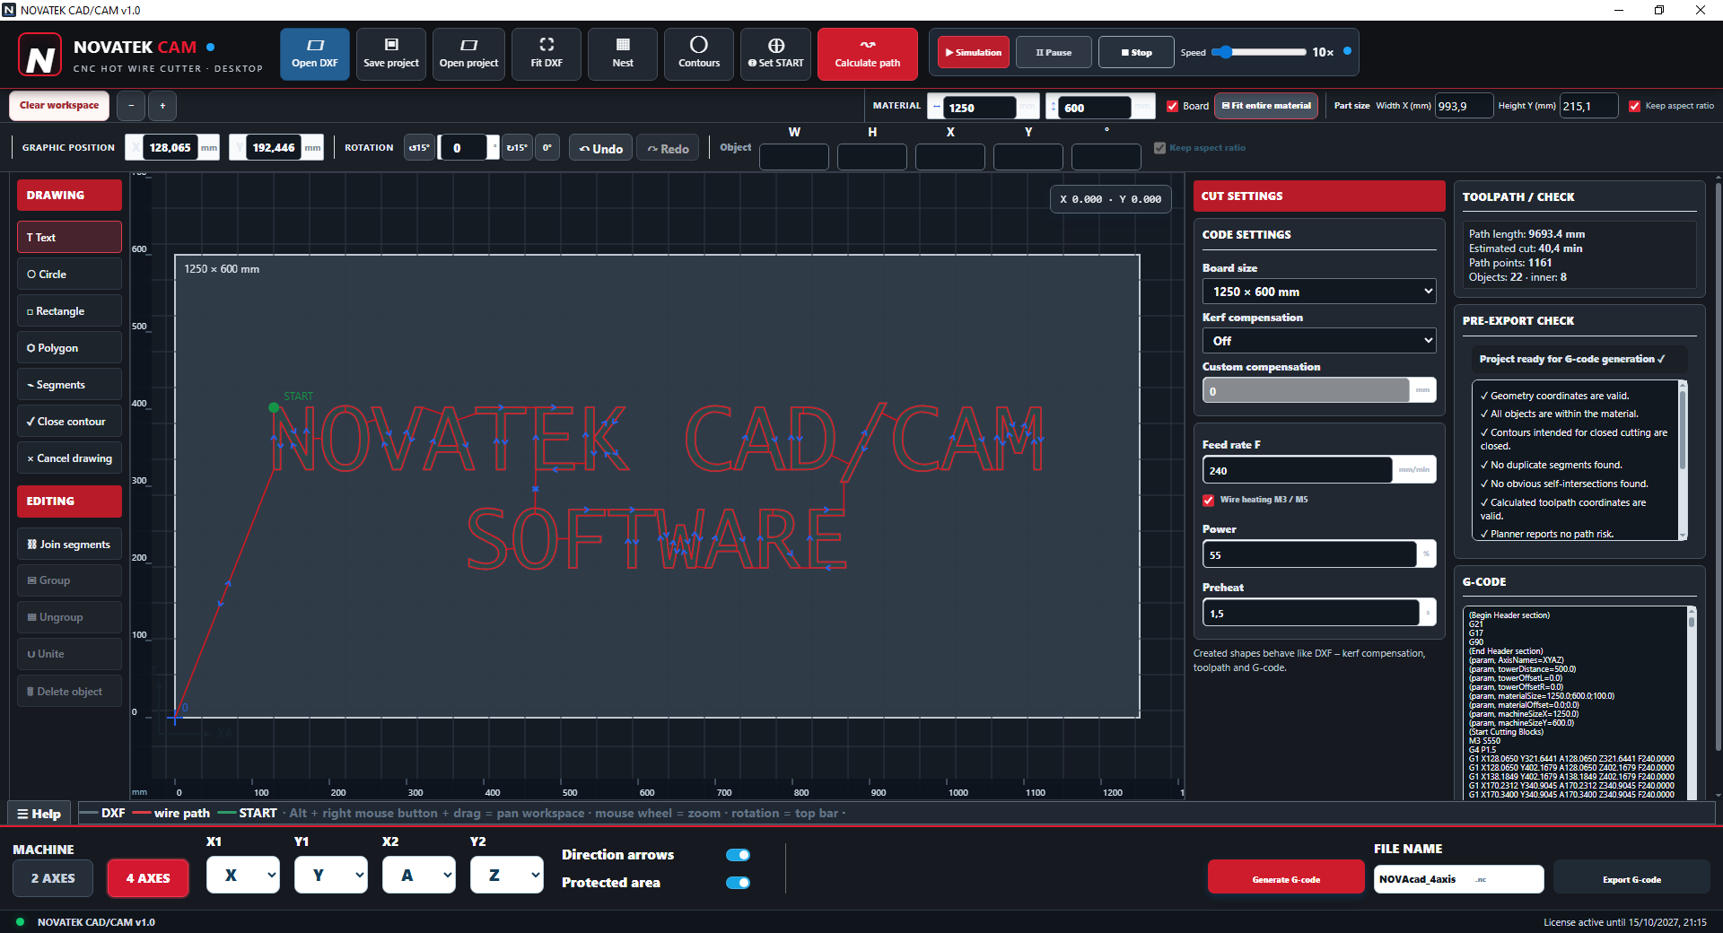
Task: Click Close contour
Action: tap(69, 421)
